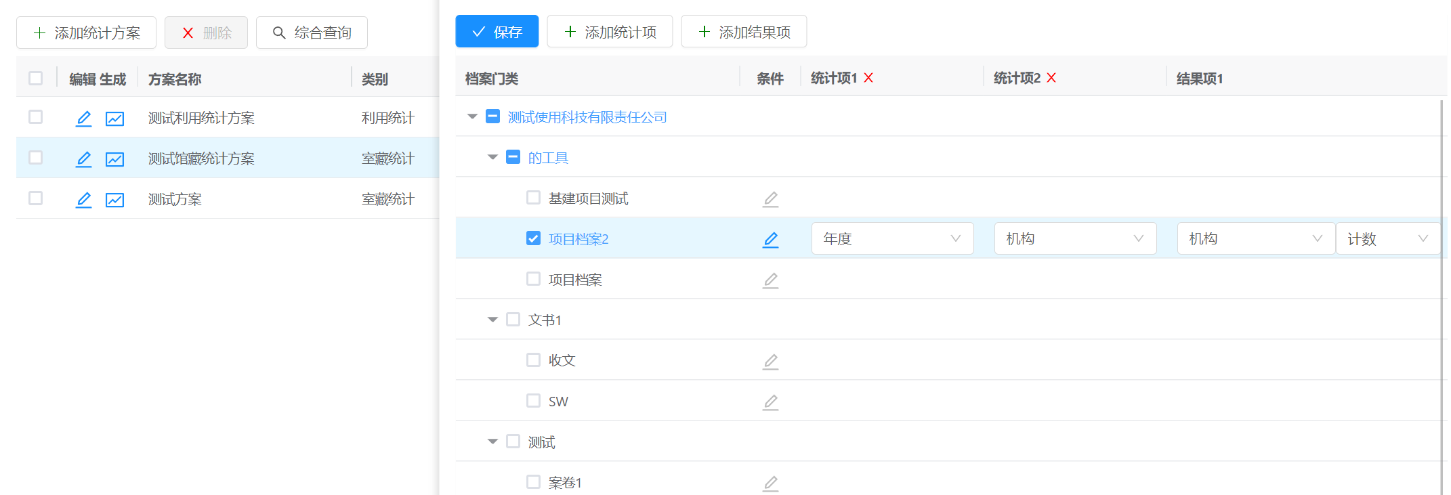
Task: Click 添加结果项 button
Action: coord(744,32)
